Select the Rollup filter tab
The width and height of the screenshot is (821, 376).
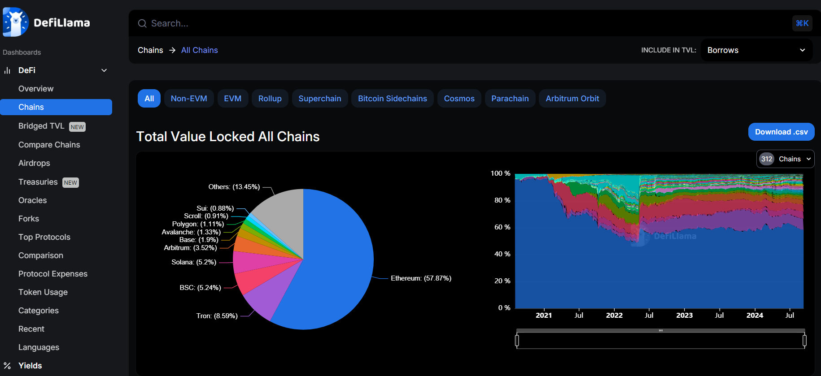coord(270,99)
